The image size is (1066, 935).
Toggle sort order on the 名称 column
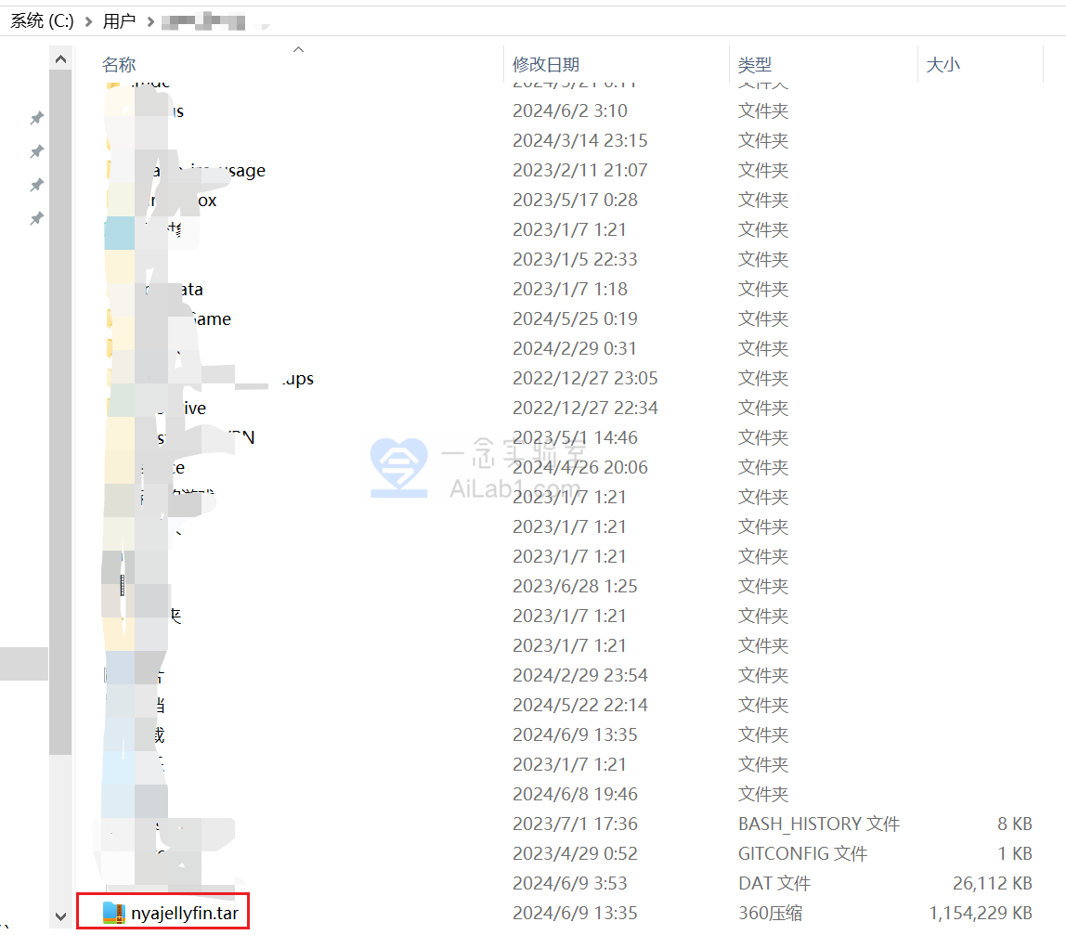click(118, 64)
